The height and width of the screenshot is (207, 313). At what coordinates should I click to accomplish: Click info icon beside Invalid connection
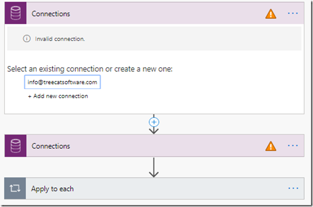pos(27,38)
